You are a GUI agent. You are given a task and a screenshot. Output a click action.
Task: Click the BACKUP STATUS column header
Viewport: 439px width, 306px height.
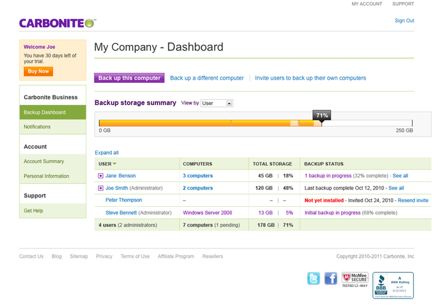click(x=323, y=164)
